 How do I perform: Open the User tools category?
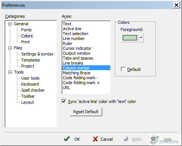(30, 78)
